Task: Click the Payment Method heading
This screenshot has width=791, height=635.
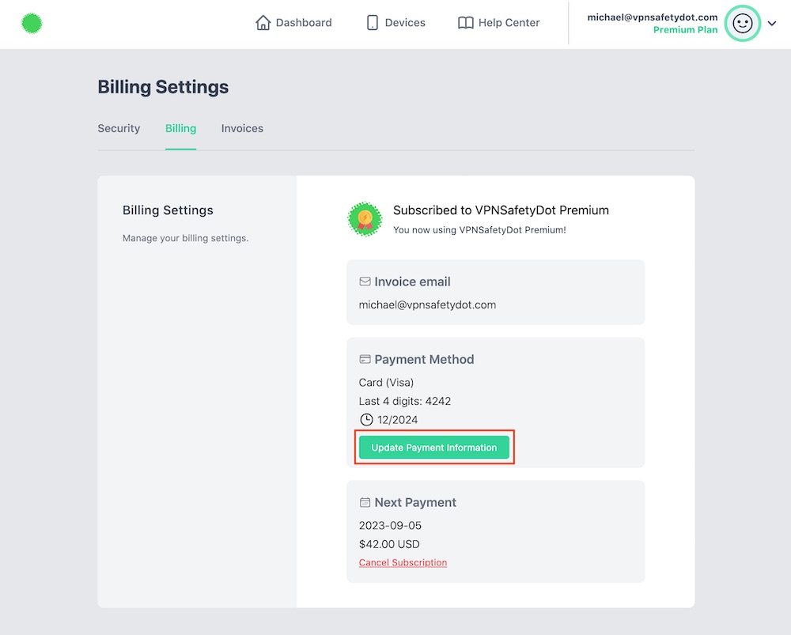Action: pos(424,359)
